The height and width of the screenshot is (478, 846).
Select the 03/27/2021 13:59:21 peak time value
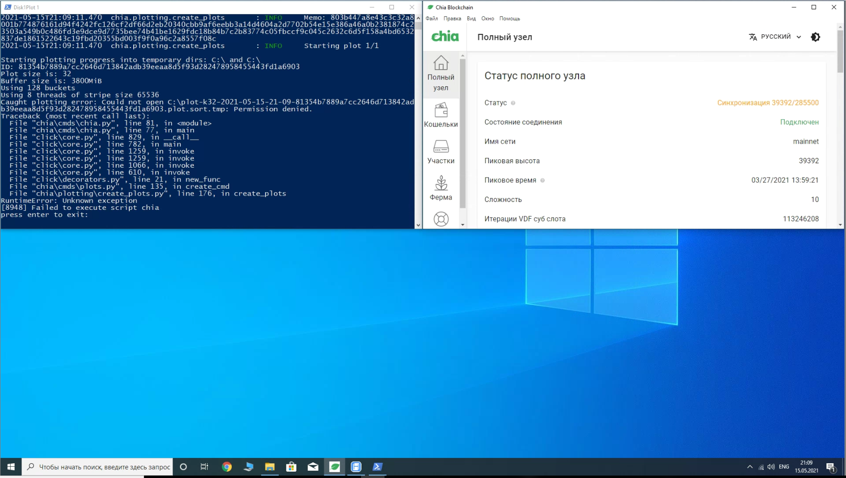[x=785, y=180]
